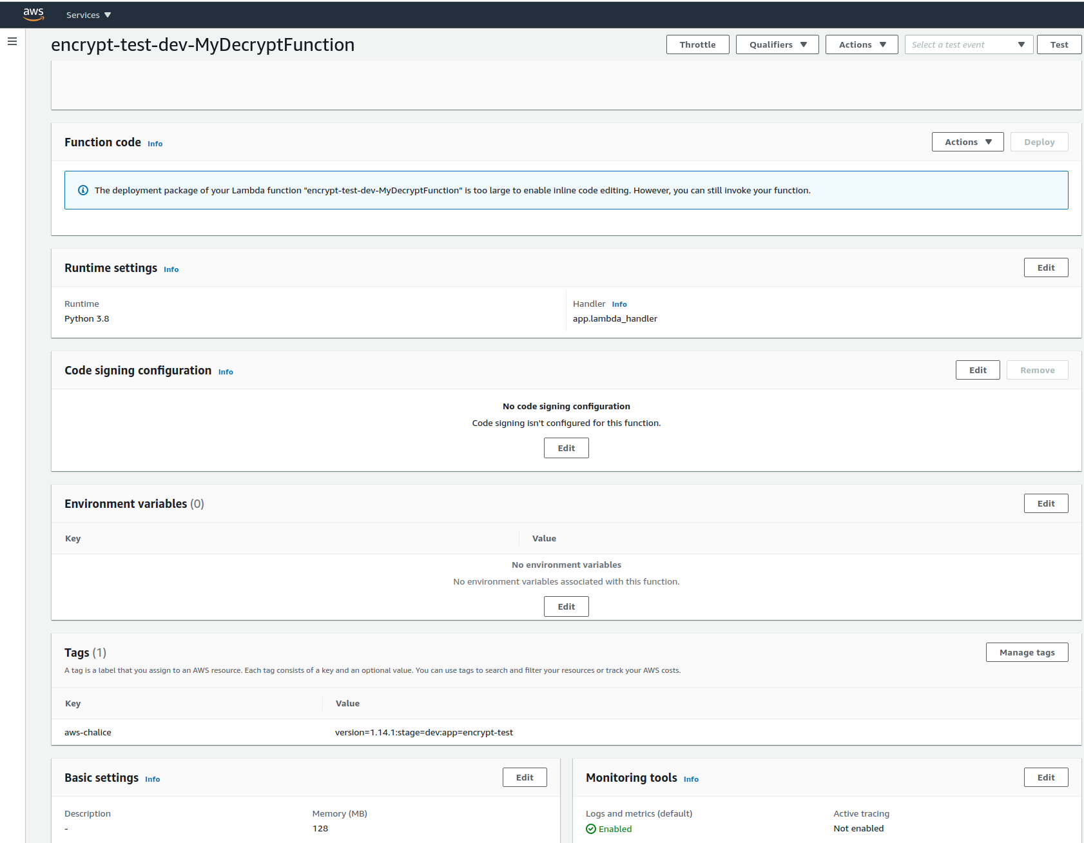Open the Qualifiers dropdown

pos(777,44)
